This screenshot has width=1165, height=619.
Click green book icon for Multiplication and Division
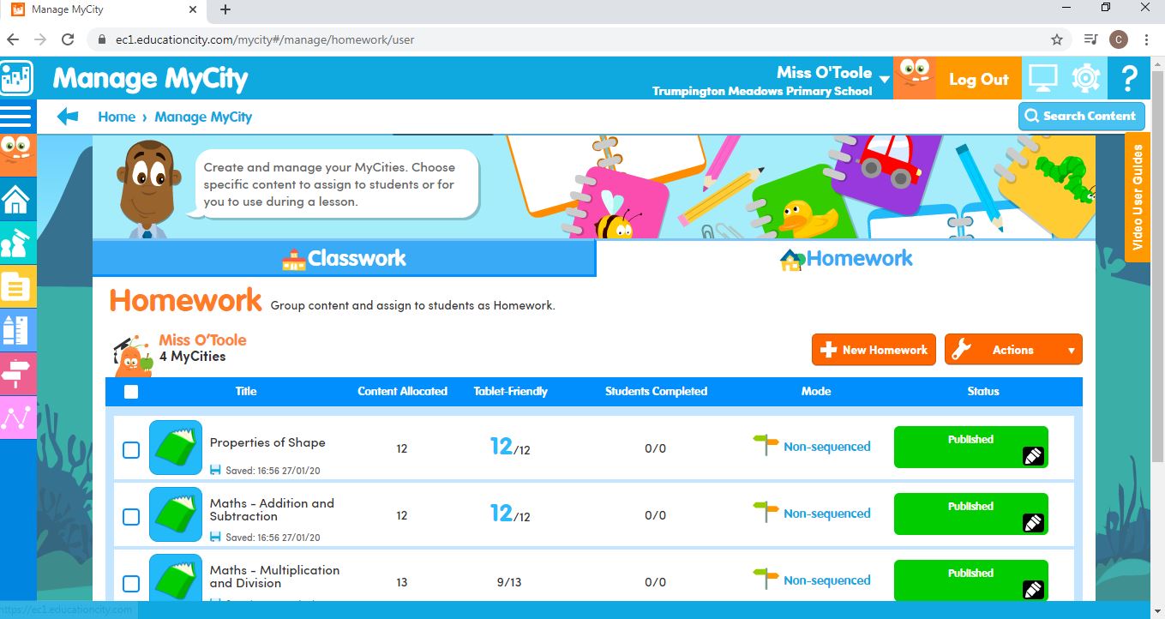pos(176,578)
